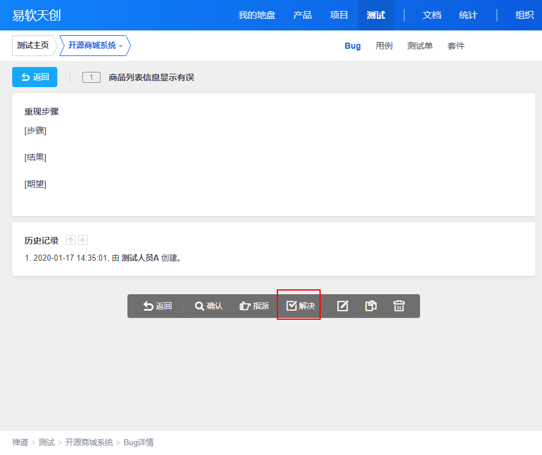542x455 pixels.
Task: Click the [期望] text line
Action: pos(35,184)
